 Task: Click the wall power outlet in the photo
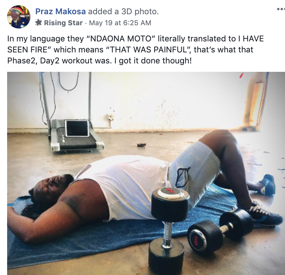[110, 118]
